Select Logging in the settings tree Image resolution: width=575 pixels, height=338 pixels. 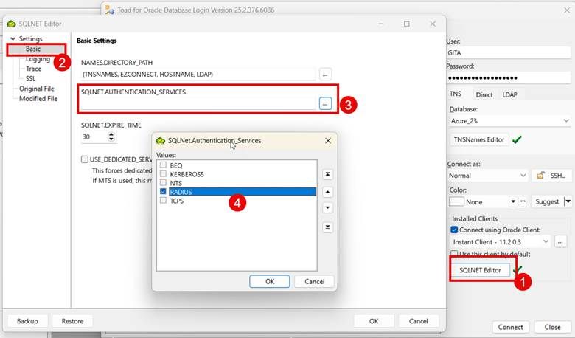38,59
